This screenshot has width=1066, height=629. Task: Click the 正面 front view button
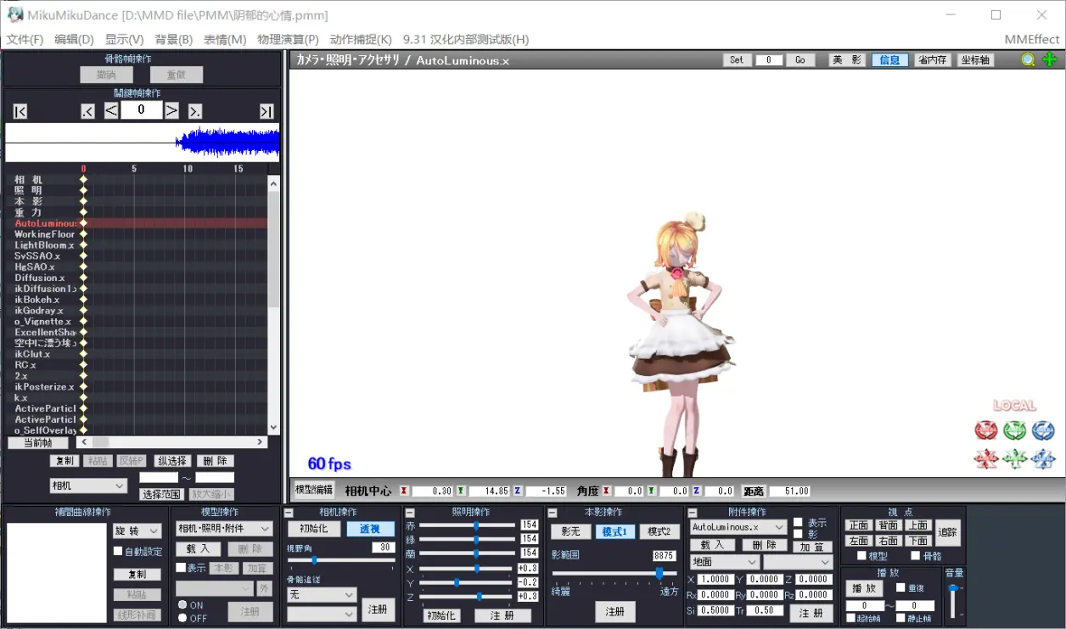tap(859, 525)
